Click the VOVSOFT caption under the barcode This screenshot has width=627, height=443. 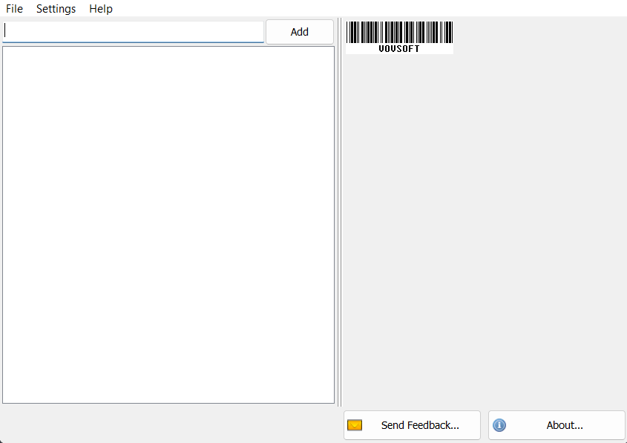(399, 49)
